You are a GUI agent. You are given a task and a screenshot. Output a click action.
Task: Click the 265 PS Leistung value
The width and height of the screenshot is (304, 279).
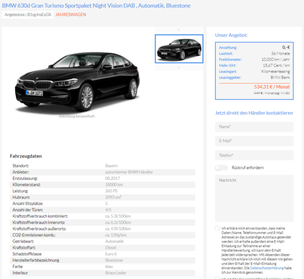pos(111,191)
